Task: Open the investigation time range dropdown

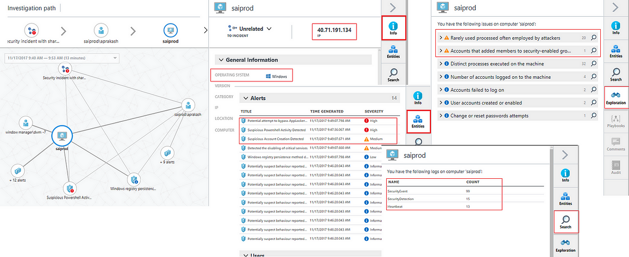Action: [62, 58]
